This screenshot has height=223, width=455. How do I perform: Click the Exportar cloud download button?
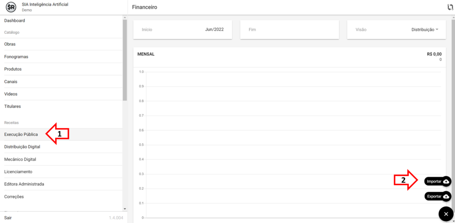pyautogui.click(x=438, y=196)
